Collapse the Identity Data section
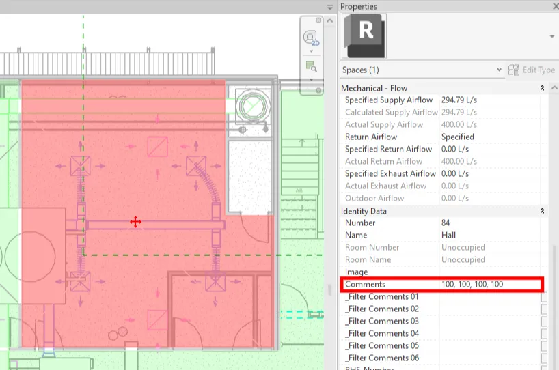The image size is (559, 370). [542, 211]
